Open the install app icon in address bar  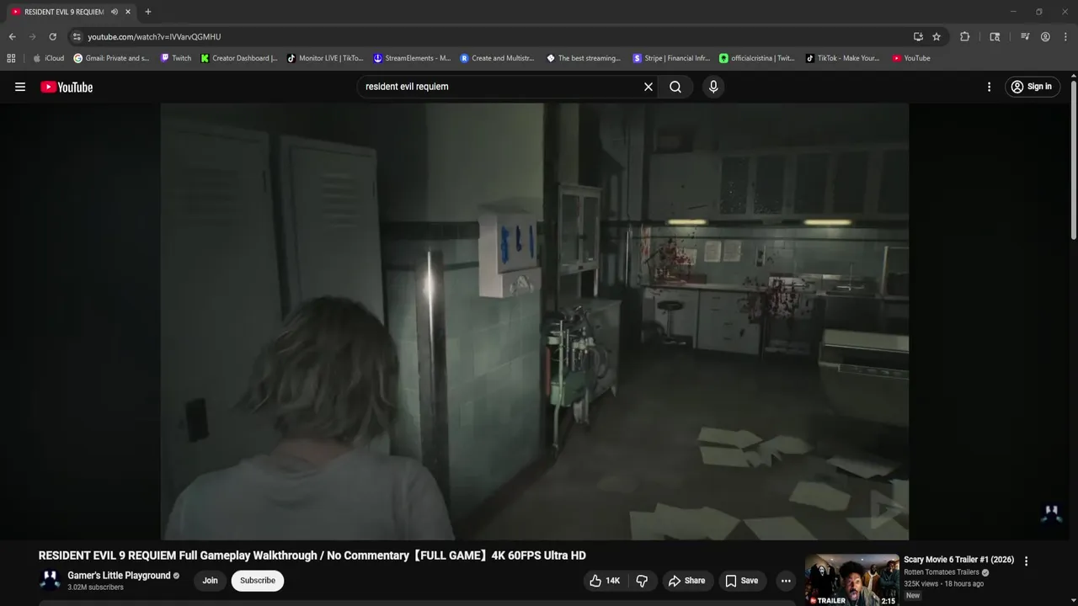tap(918, 37)
